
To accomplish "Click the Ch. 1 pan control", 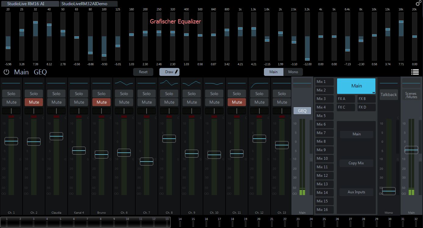I will click(11, 111).
